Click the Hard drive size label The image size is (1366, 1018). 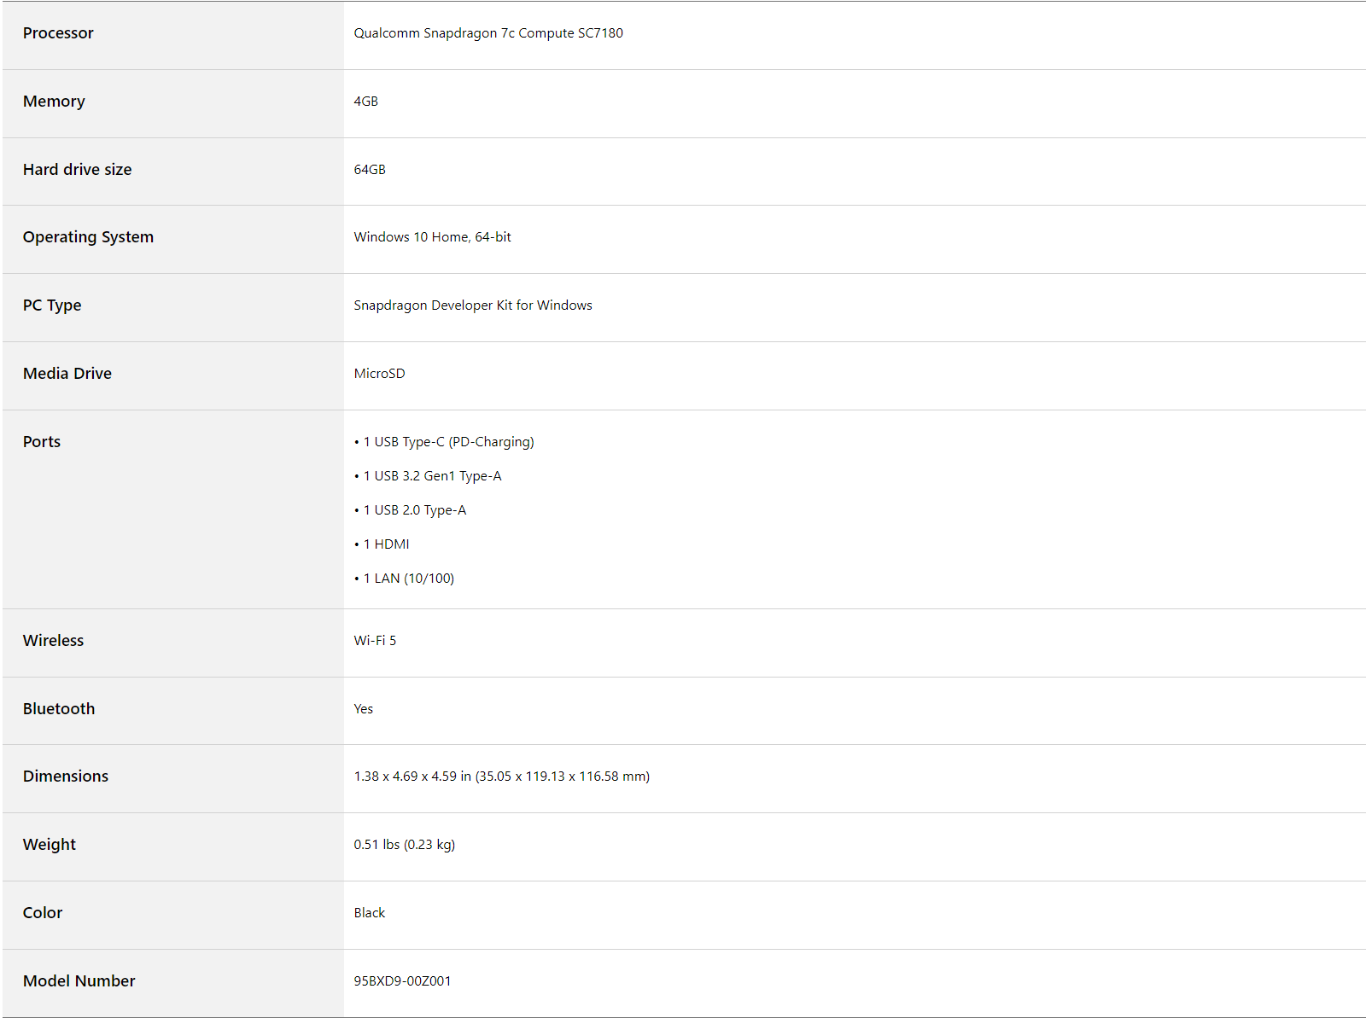click(x=77, y=170)
